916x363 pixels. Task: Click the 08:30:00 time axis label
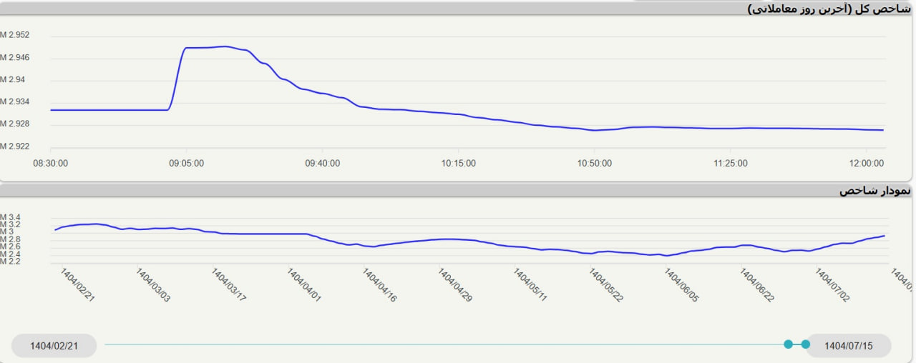coord(51,163)
